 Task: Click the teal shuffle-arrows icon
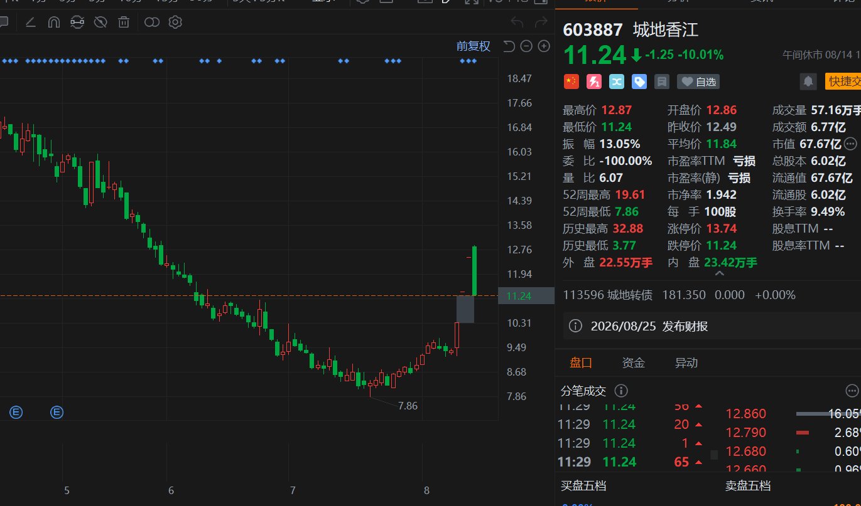[x=617, y=82]
